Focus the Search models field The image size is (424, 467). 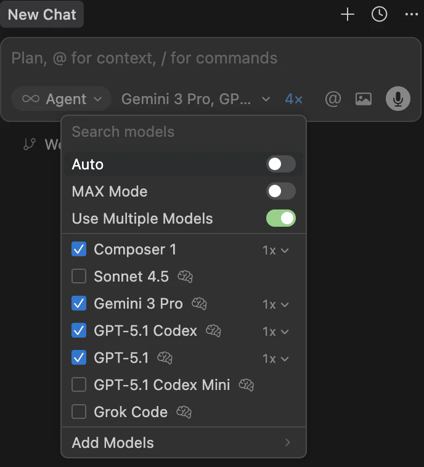pos(183,132)
